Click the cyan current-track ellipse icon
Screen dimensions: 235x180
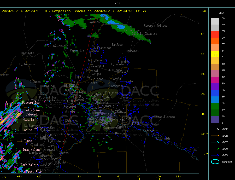(215, 162)
